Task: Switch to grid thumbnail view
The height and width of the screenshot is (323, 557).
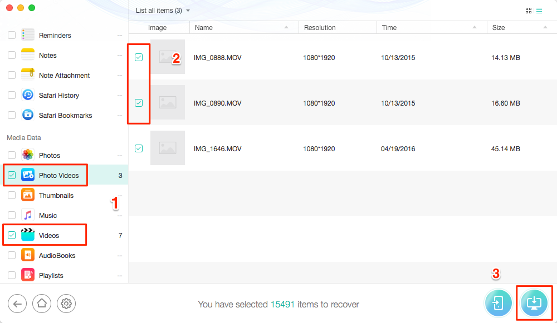Action: click(529, 11)
